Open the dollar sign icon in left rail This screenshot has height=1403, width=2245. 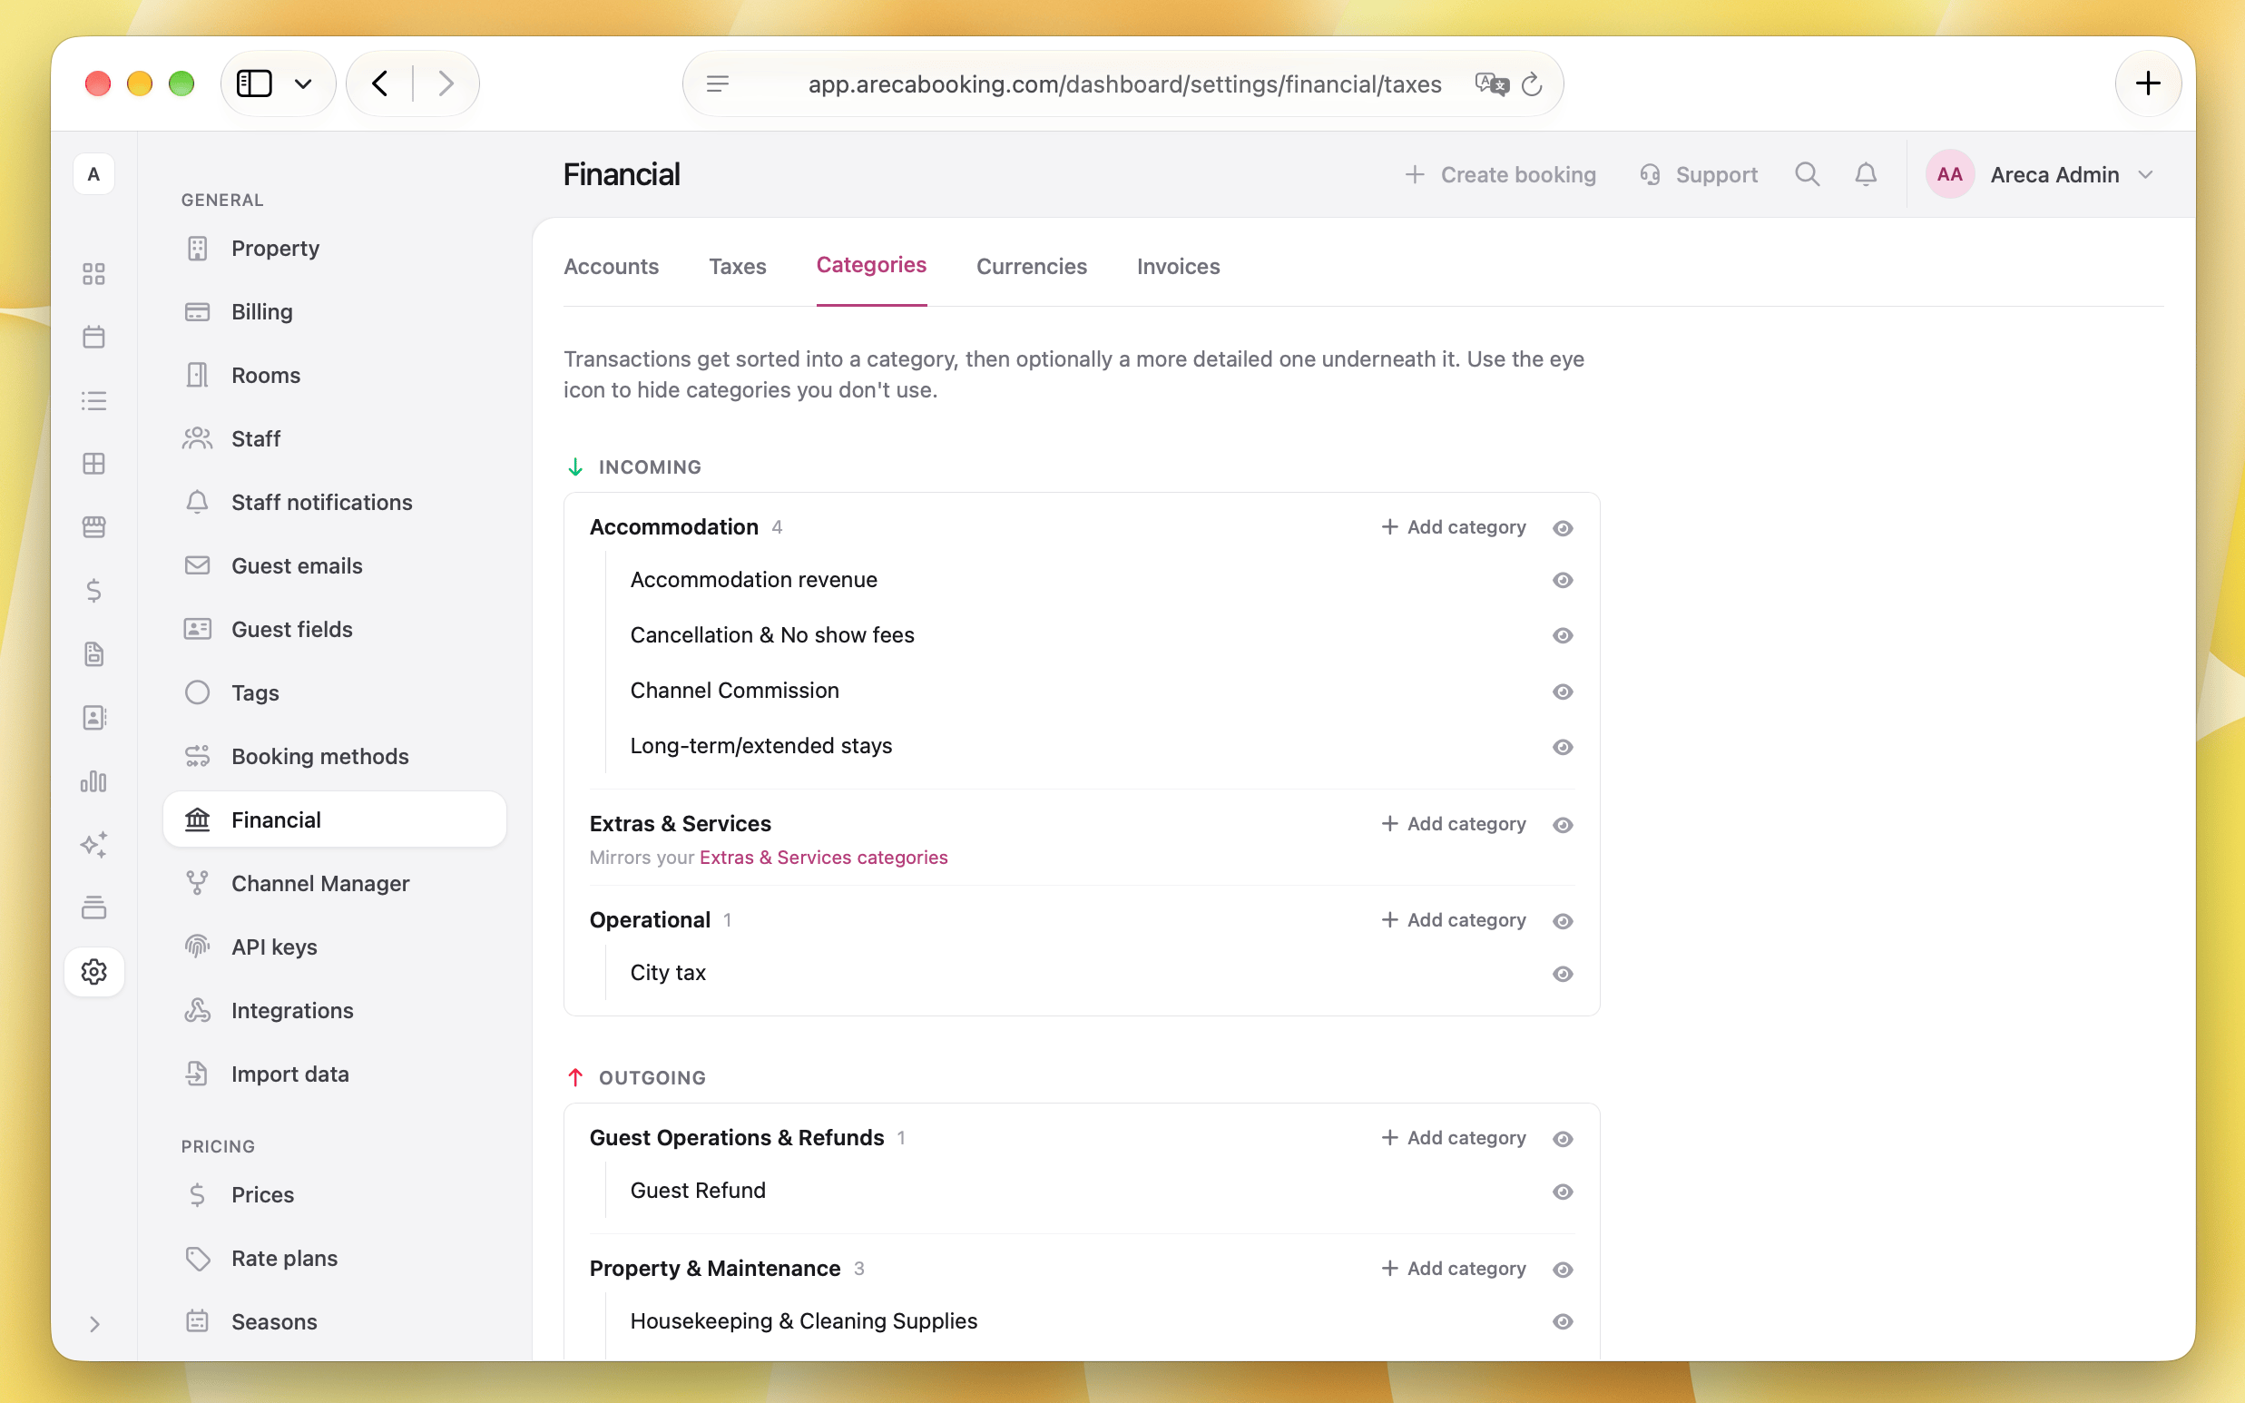coord(93,590)
